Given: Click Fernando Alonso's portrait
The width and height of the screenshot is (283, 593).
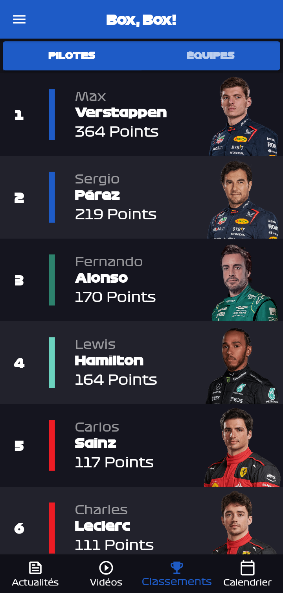Looking at the screenshot, I should [245, 282].
